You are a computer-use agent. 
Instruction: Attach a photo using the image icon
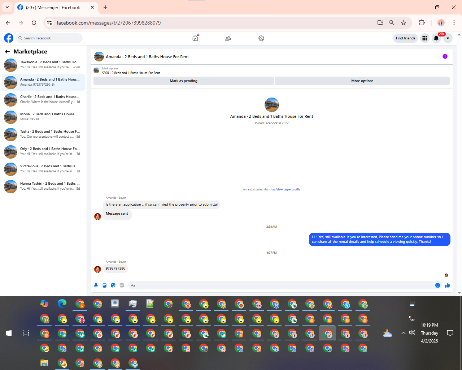click(x=105, y=285)
